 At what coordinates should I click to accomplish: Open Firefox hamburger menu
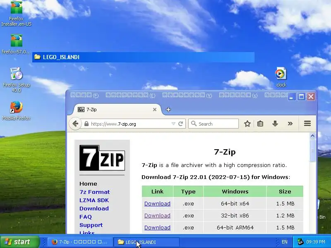point(307,124)
